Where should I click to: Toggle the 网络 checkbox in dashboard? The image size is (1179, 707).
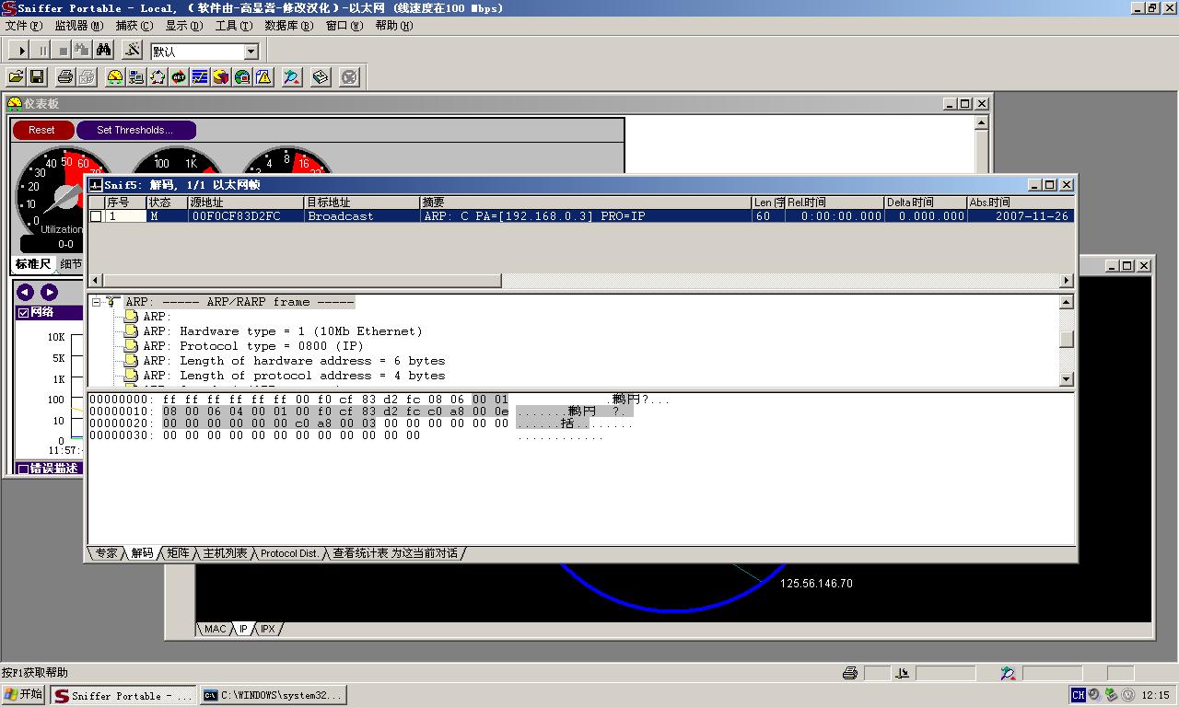pyautogui.click(x=24, y=313)
